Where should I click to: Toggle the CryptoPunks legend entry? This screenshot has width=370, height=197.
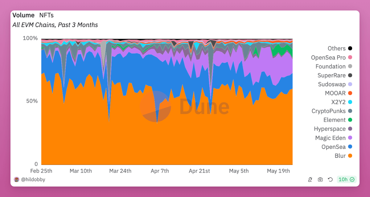(332, 111)
